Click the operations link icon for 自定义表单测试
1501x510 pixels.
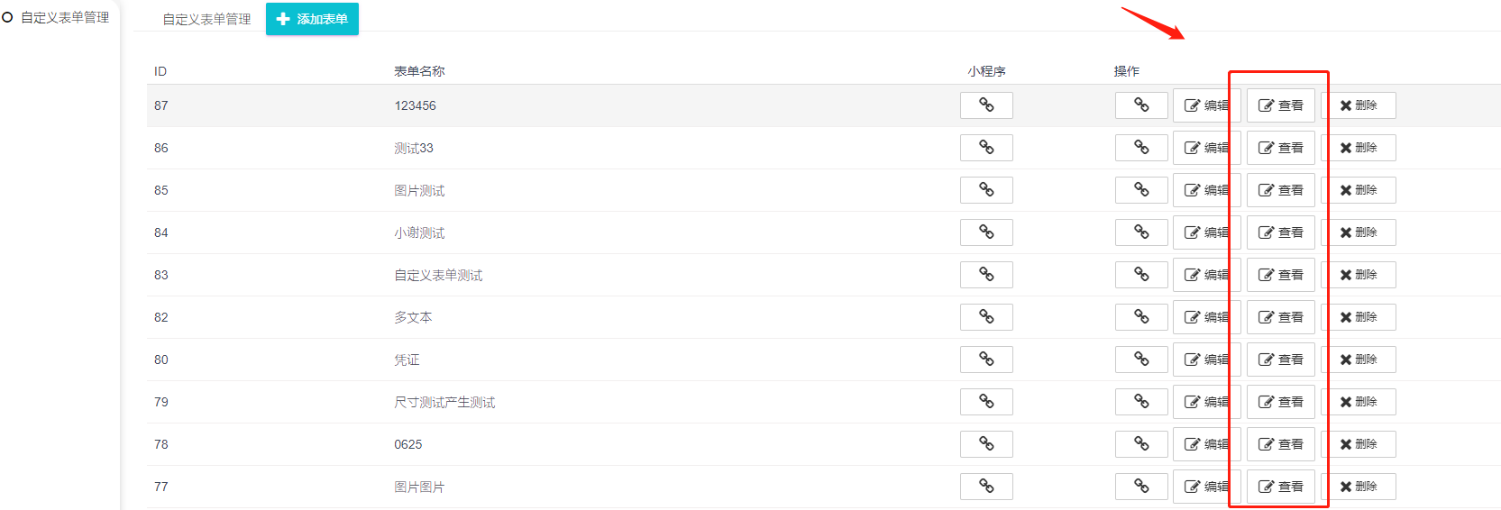coord(1141,275)
